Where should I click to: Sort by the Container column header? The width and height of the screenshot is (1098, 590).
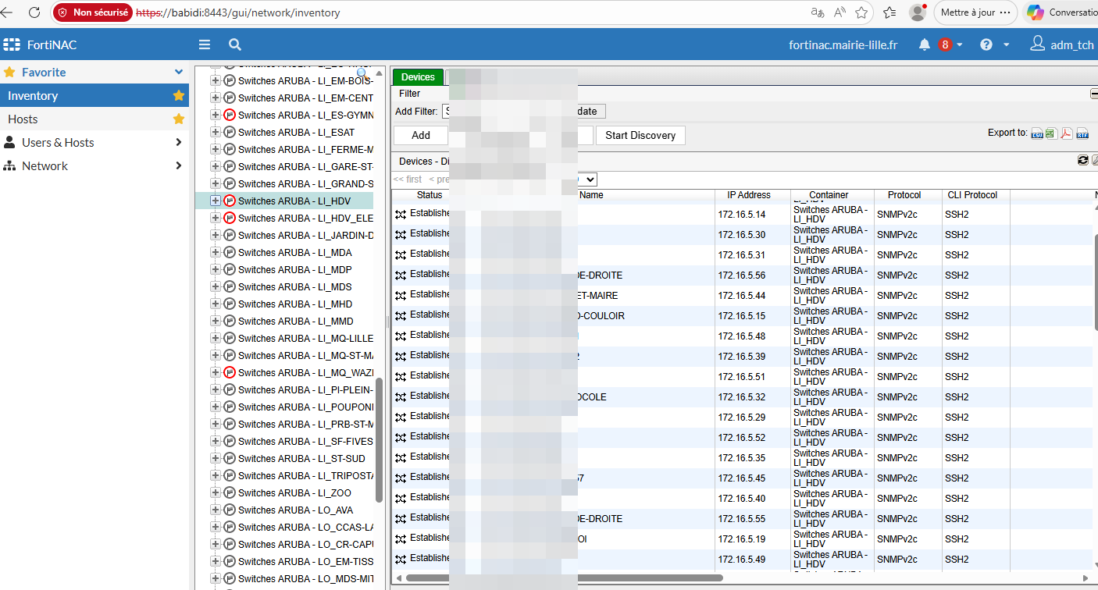click(x=829, y=195)
